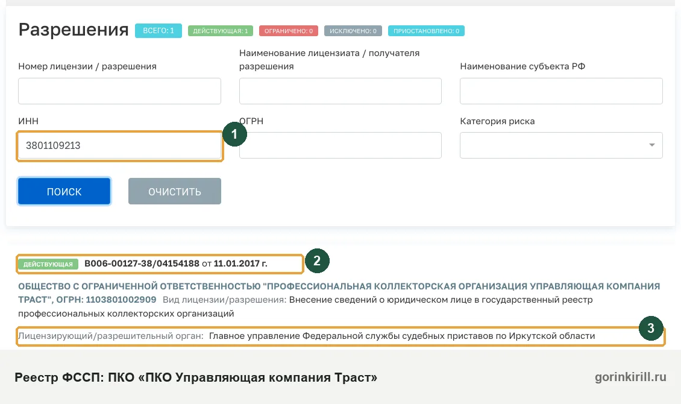Click the ПОИСК search button
The height and width of the screenshot is (404, 681).
(64, 191)
